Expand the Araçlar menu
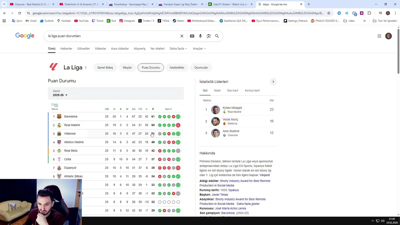 (x=199, y=48)
